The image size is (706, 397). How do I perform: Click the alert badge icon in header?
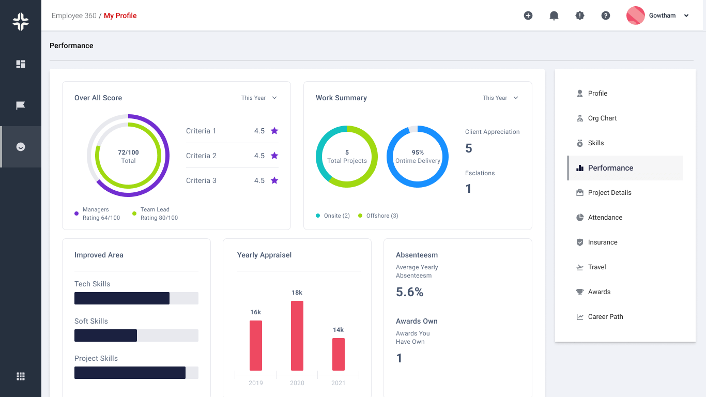pyautogui.click(x=580, y=16)
